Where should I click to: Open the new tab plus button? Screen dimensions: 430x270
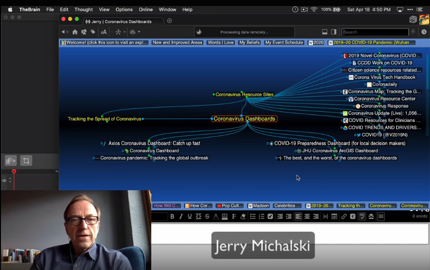tap(170, 21)
